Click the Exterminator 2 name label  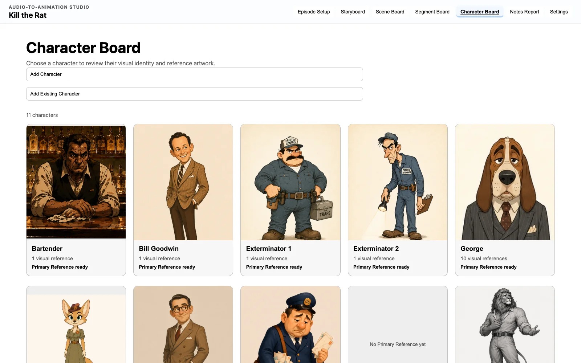point(376,249)
